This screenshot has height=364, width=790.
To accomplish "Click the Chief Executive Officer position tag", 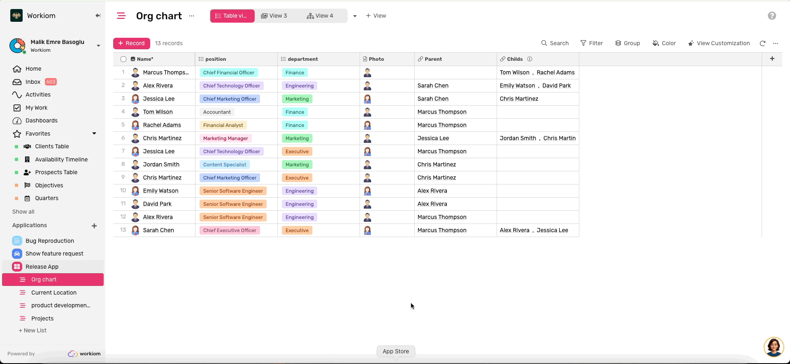I will [x=230, y=230].
